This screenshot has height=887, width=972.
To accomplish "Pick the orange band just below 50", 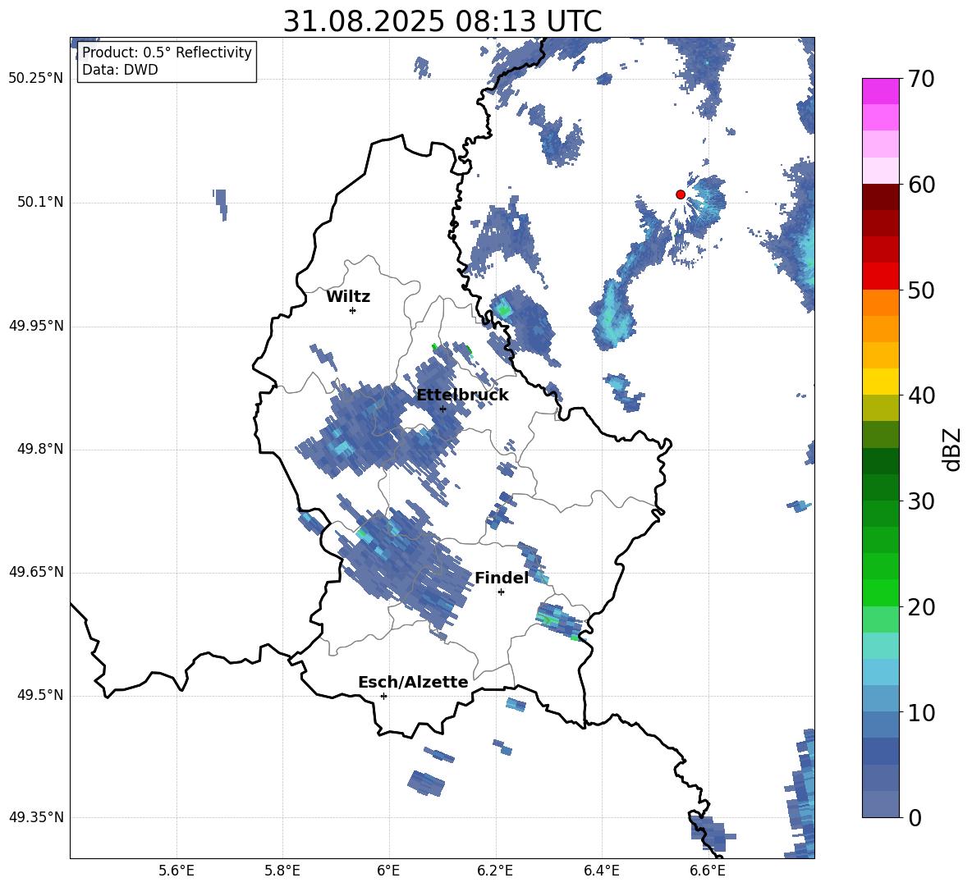I will pos(880,303).
